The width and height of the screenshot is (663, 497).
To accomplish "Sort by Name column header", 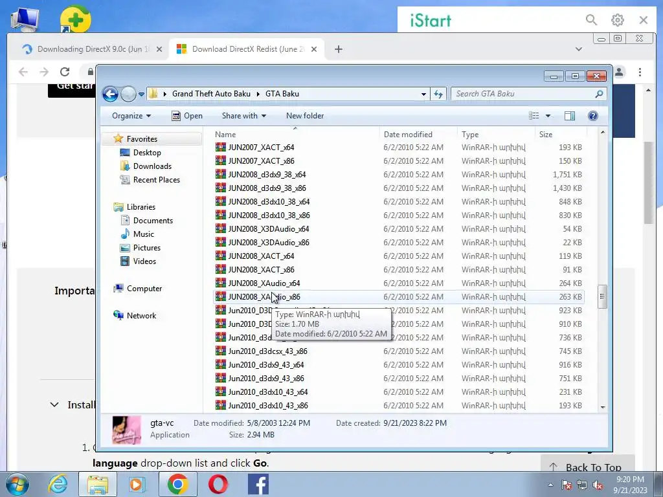I will (x=225, y=135).
